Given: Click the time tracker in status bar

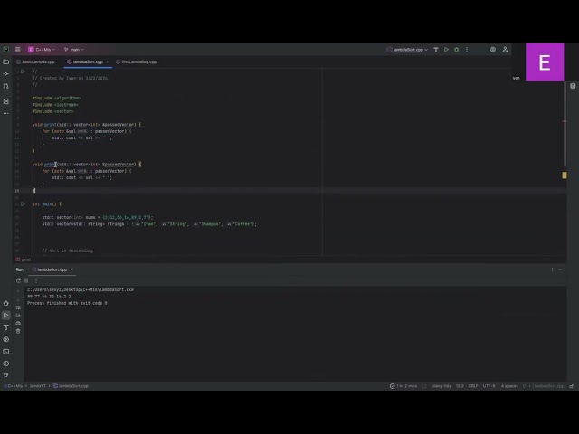Looking at the screenshot, I should pyautogui.click(x=403, y=386).
